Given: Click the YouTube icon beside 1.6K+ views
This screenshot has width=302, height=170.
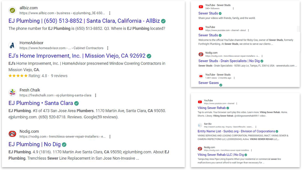Looking at the screenshot, I should (x=201, y=76).
